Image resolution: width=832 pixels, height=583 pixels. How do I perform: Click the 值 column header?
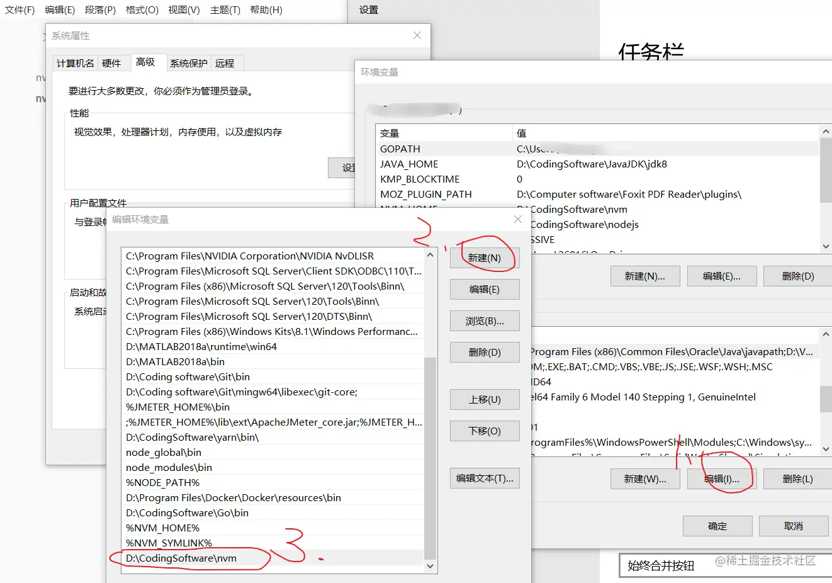666,133
